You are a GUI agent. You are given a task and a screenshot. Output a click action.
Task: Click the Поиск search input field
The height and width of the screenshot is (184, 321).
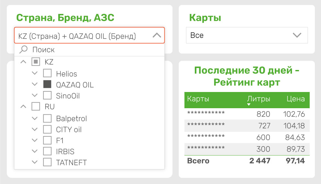[89, 50]
